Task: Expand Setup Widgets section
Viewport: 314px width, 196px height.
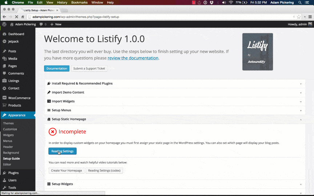Action: (175, 184)
